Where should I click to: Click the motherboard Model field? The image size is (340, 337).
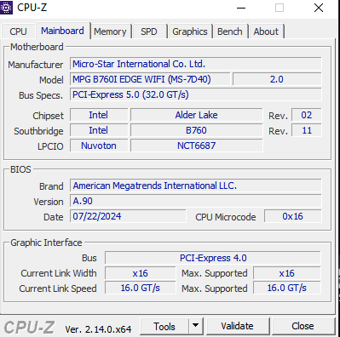point(150,79)
